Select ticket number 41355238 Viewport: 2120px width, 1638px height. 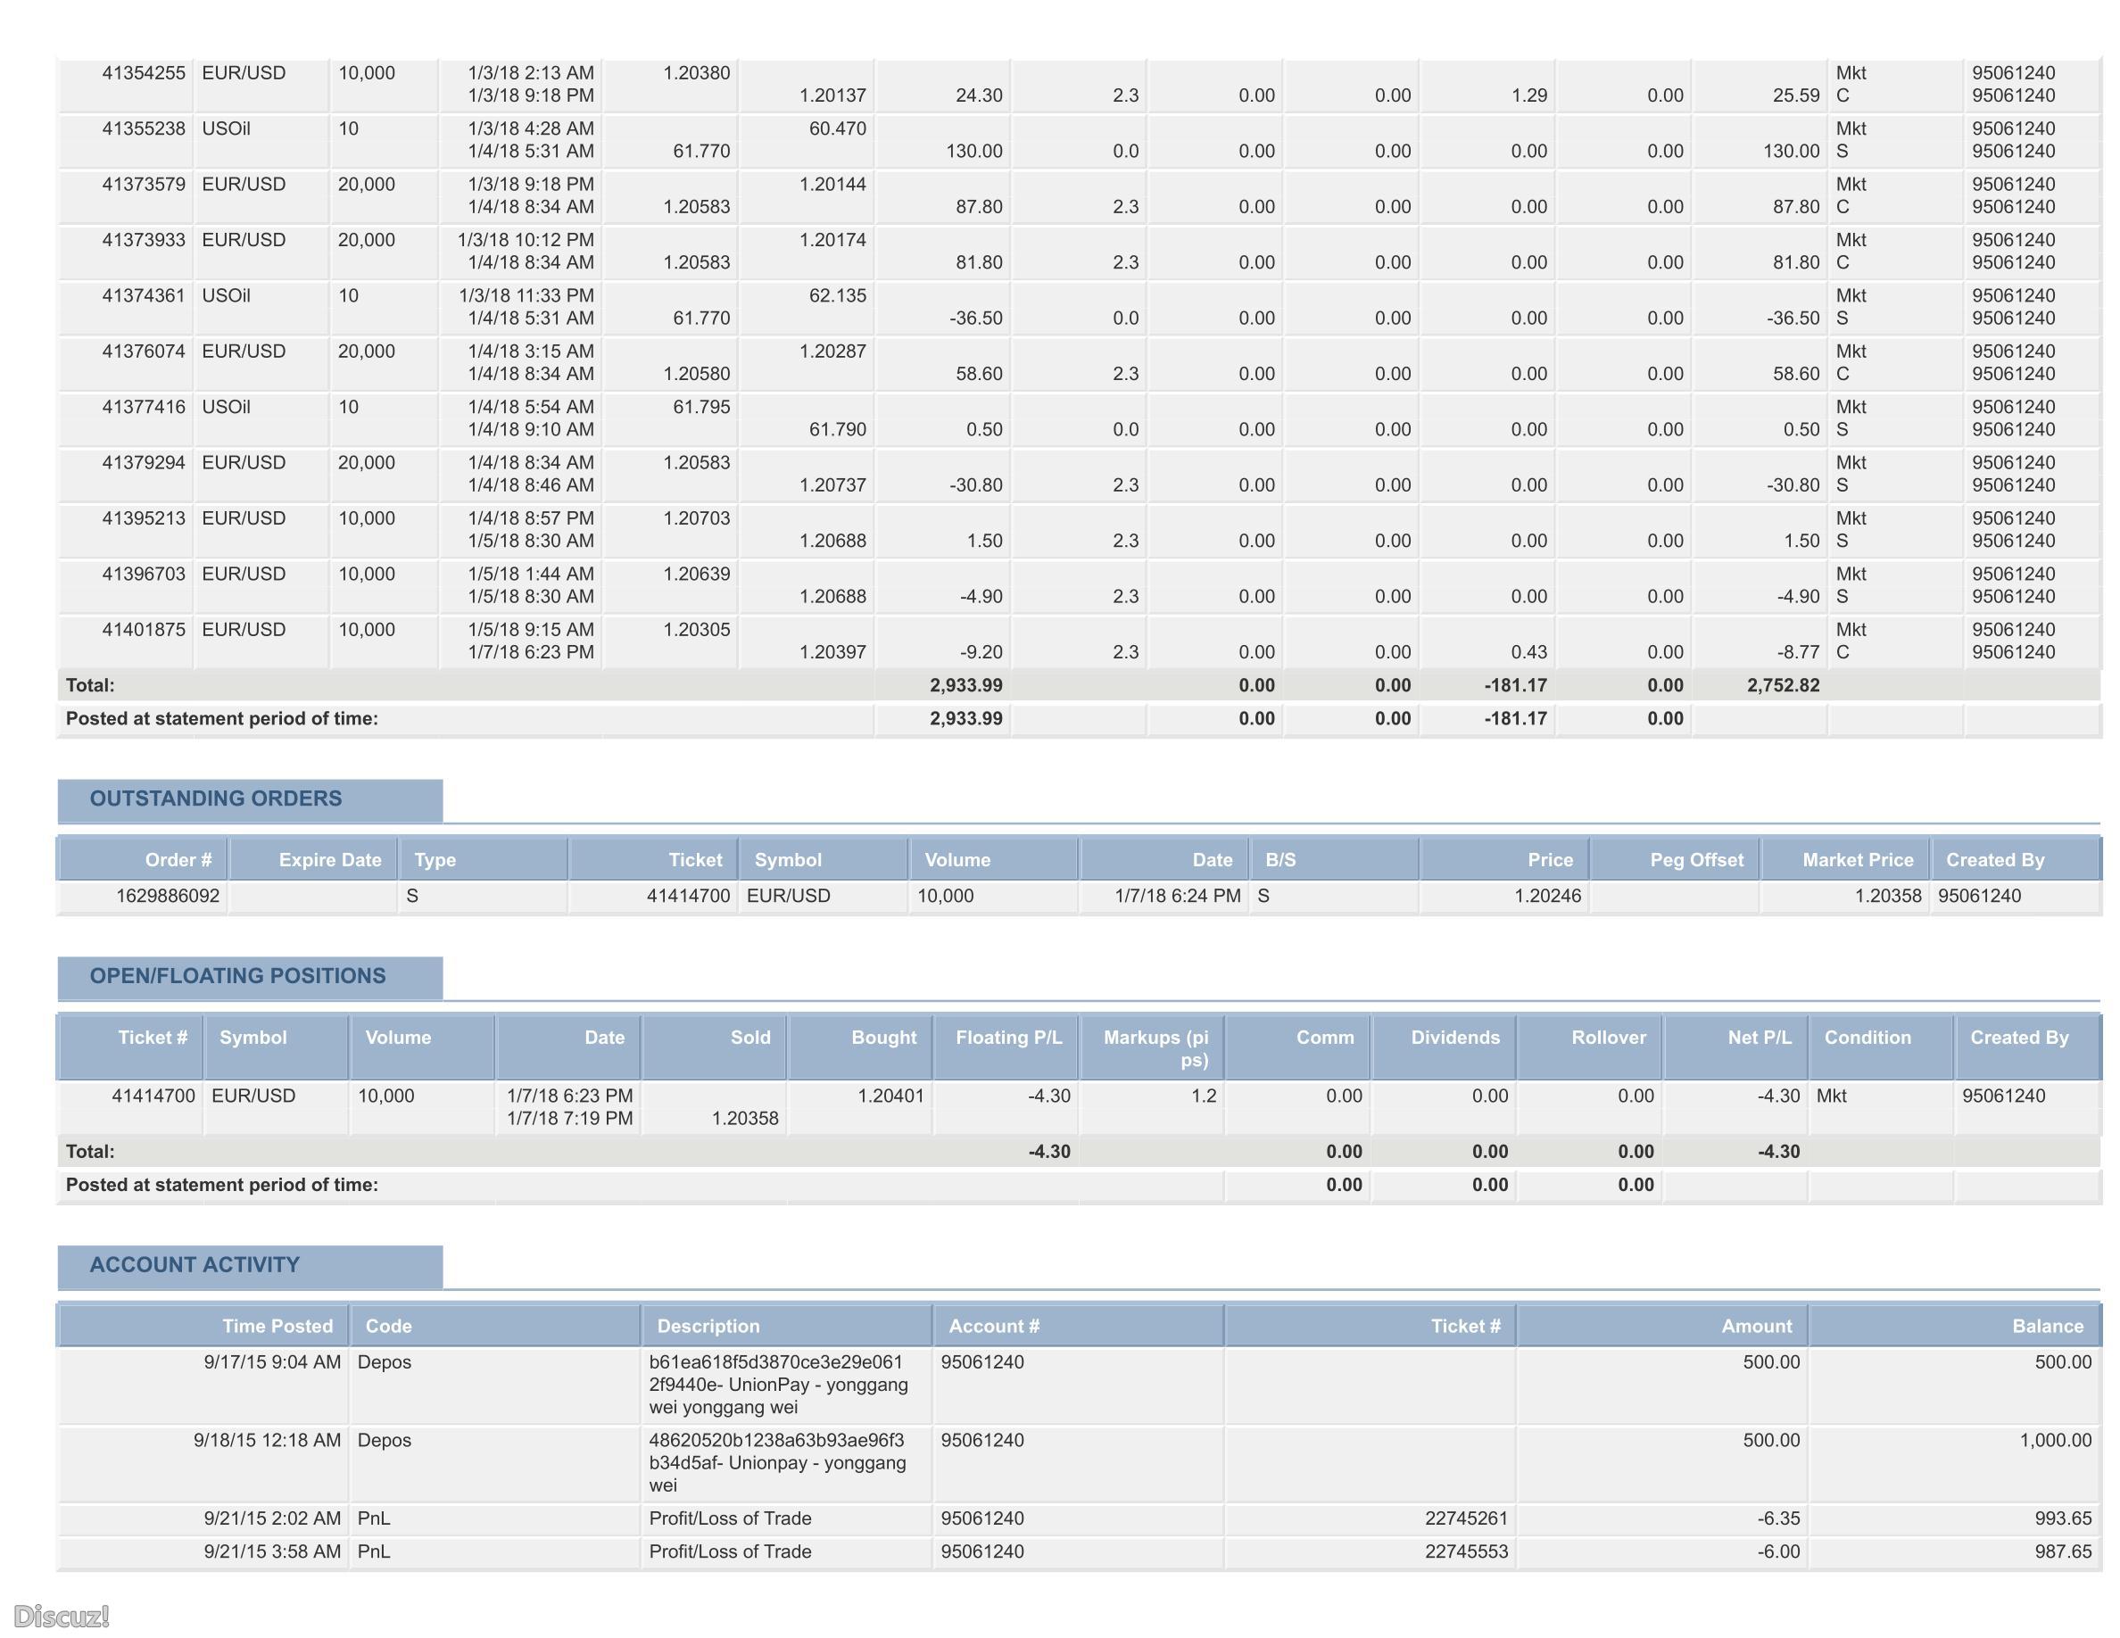click(x=144, y=128)
